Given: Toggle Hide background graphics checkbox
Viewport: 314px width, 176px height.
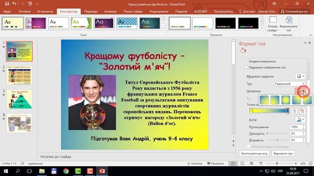Looking at the screenshot, I should [x=246, y=67].
